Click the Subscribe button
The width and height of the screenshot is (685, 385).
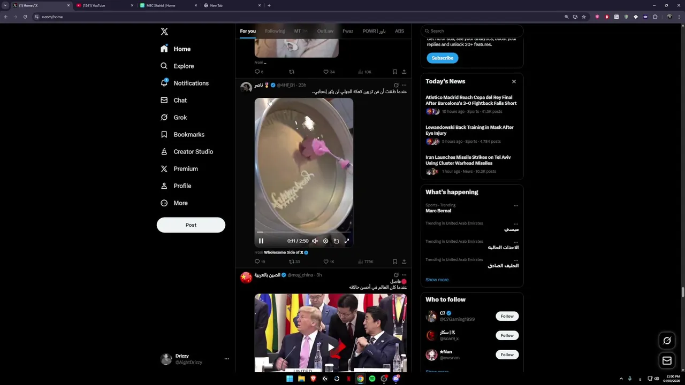[x=443, y=58]
